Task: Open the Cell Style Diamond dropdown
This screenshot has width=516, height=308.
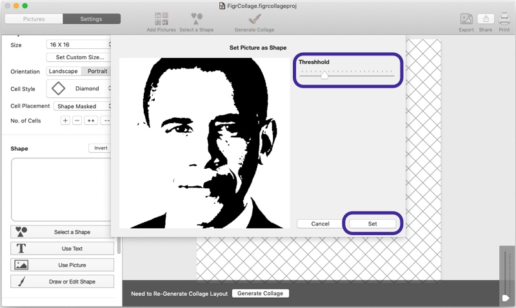Action: (x=79, y=88)
